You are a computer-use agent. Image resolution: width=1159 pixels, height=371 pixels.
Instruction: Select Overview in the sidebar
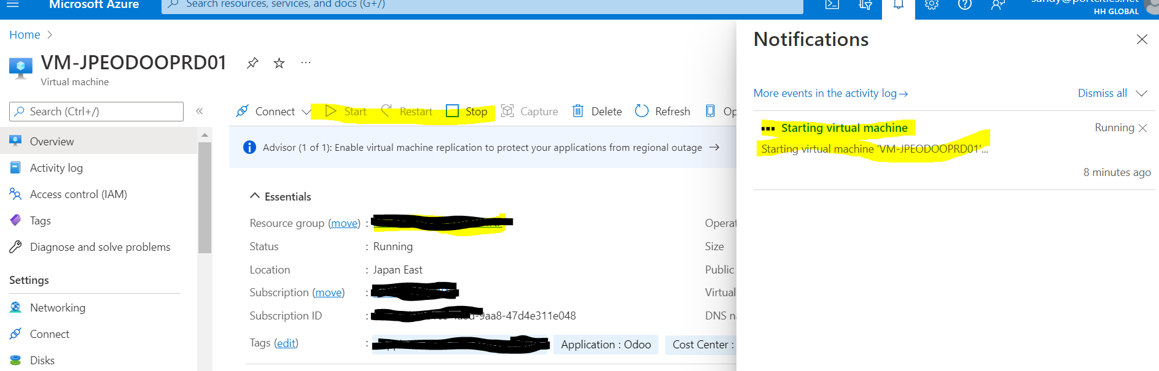[x=98, y=141]
